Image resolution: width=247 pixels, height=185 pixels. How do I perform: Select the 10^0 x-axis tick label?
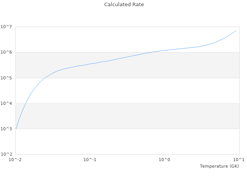click(164, 160)
